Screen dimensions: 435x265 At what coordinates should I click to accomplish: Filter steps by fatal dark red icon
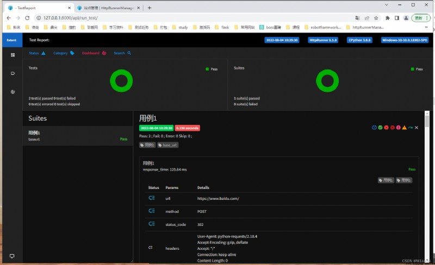(x=392, y=128)
